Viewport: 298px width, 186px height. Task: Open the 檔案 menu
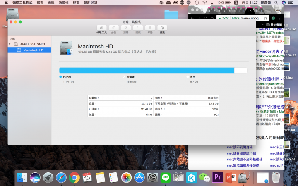(x=40, y=2)
